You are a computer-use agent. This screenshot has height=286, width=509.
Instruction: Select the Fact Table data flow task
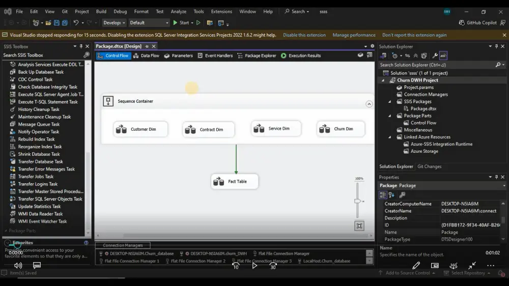[x=234, y=182]
